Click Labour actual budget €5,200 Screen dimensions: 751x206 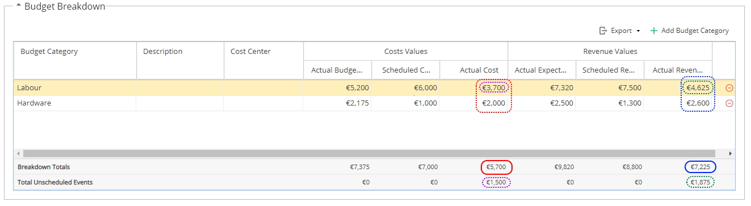pos(357,88)
